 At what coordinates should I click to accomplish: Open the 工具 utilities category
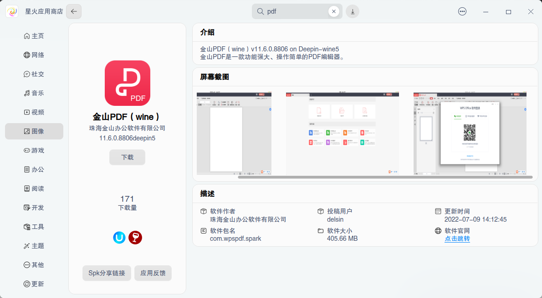pos(34,226)
